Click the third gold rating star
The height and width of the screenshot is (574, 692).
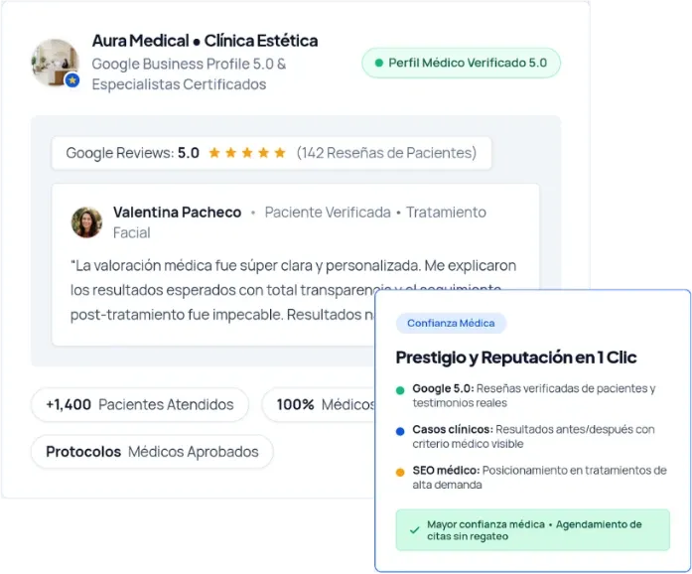pyautogui.click(x=247, y=153)
